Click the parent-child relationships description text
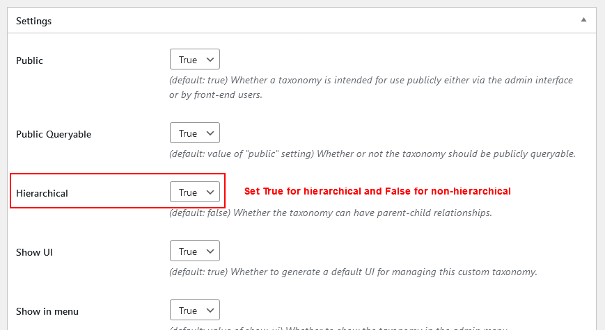 click(331, 213)
